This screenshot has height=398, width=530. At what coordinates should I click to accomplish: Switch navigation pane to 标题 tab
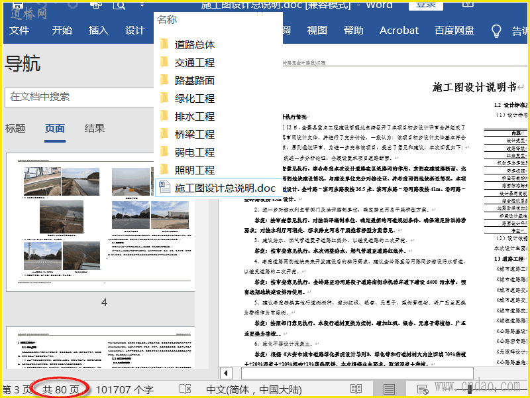(x=15, y=129)
